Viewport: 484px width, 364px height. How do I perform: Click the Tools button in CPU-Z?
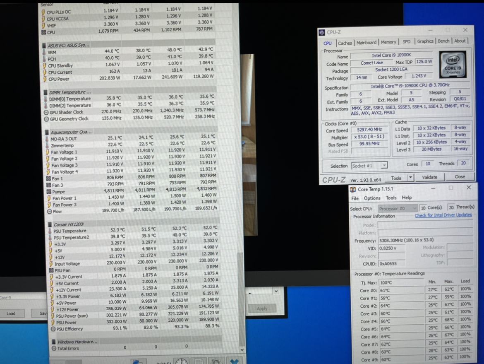(396, 178)
